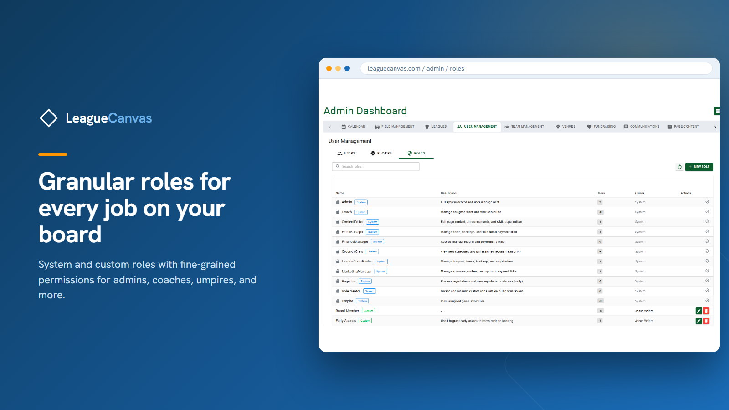
Task: Open the Team Management tab
Action: point(524,127)
